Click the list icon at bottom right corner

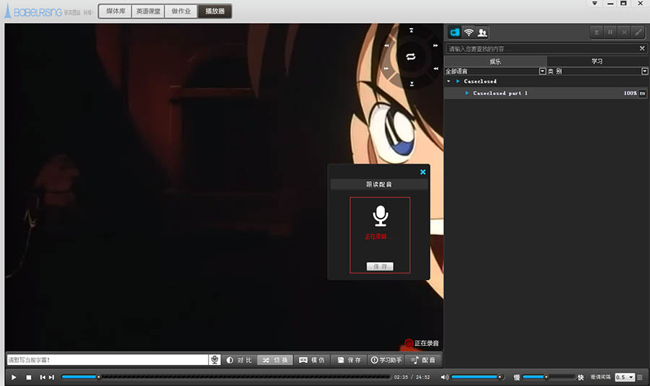point(640,377)
